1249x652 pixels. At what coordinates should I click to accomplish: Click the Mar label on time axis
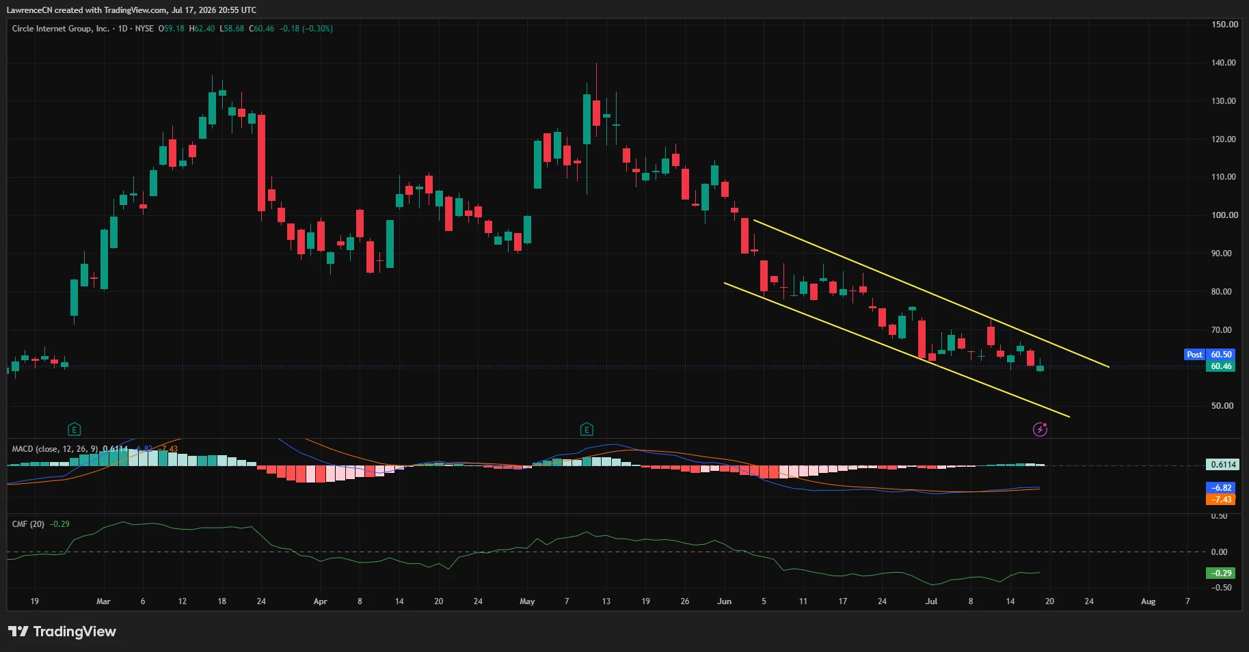pos(103,601)
